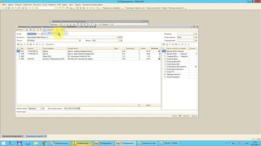Expand the Заполнить dropdown in goods toolbar

50,44
